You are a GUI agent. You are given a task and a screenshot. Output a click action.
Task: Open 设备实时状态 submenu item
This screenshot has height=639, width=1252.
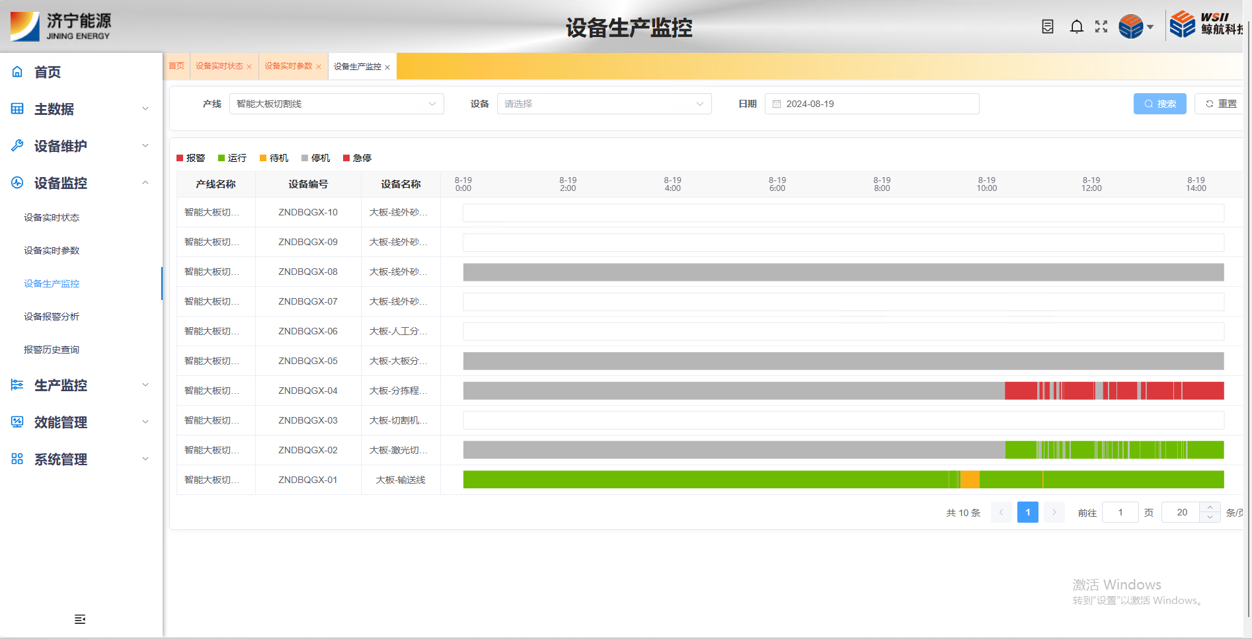click(x=52, y=217)
